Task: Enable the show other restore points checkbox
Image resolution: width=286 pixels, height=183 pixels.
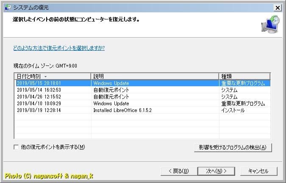Action: (x=17, y=147)
